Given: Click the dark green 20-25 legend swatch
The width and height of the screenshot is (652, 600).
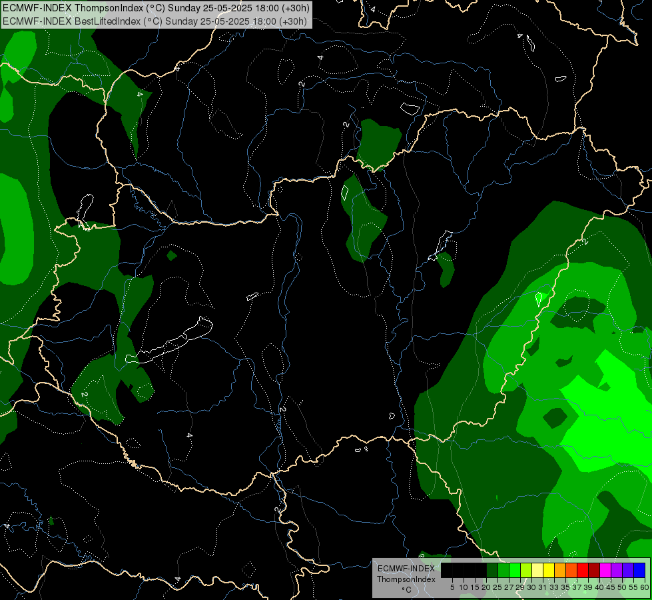Looking at the screenshot, I should click(492, 570).
